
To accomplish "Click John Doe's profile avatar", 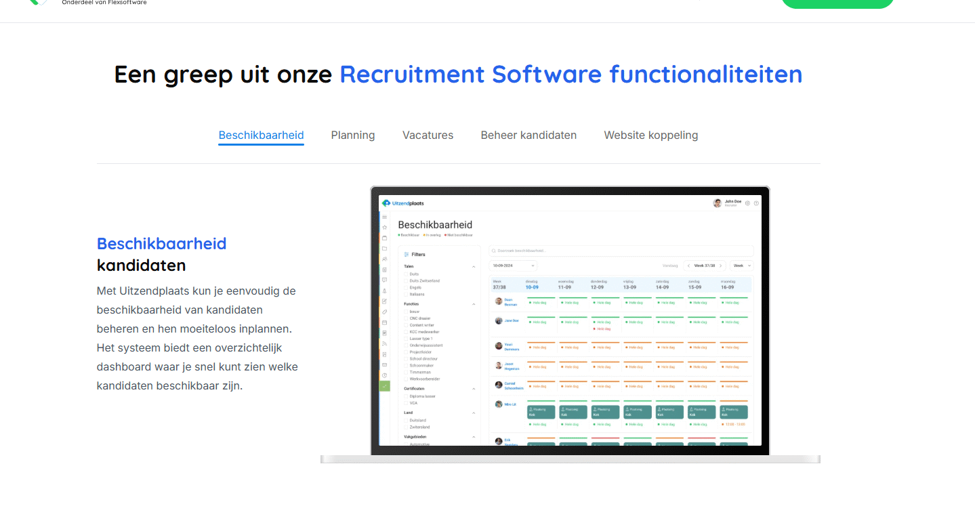I will pyautogui.click(x=717, y=203).
